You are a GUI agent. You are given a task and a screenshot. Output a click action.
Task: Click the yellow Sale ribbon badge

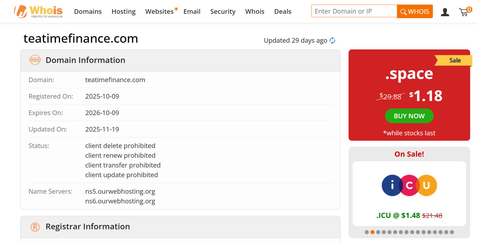453,60
